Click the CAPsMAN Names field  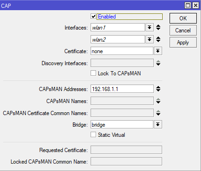click(122, 101)
